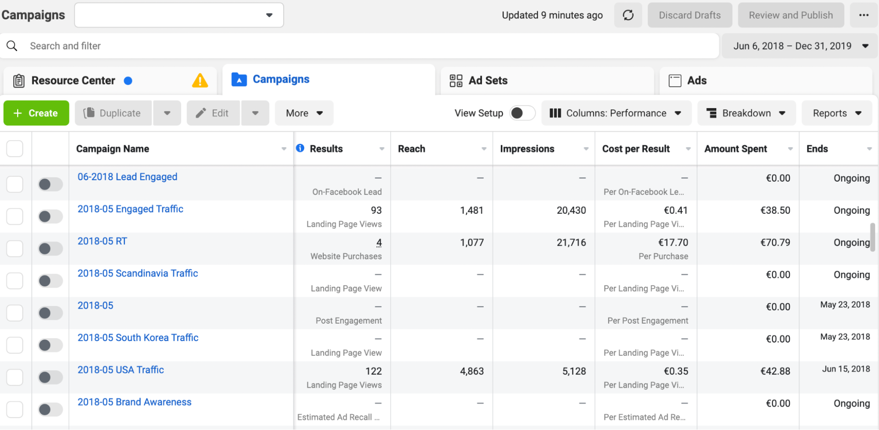This screenshot has width=879, height=430.
Task: Click the Ads tab window icon
Action: coord(675,80)
